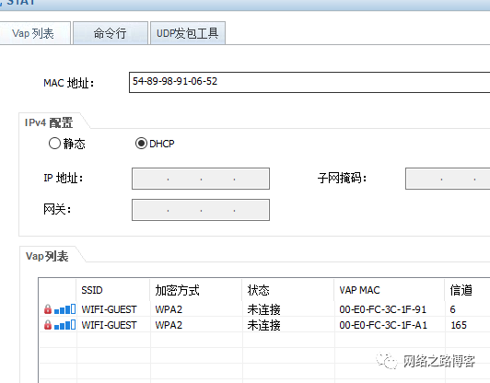Click the channel value 6 cell
The height and width of the screenshot is (383, 490).
coord(452,309)
